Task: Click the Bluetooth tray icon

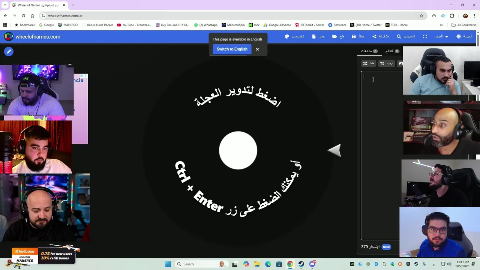Action: point(376,264)
